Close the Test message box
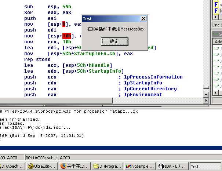The width and height of the screenshot is (222, 171). tap(143, 19)
